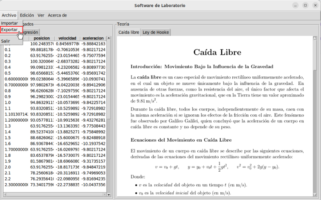Open the Ver menu
Screen dimensions: 321x200
pyautogui.click(x=41, y=15)
